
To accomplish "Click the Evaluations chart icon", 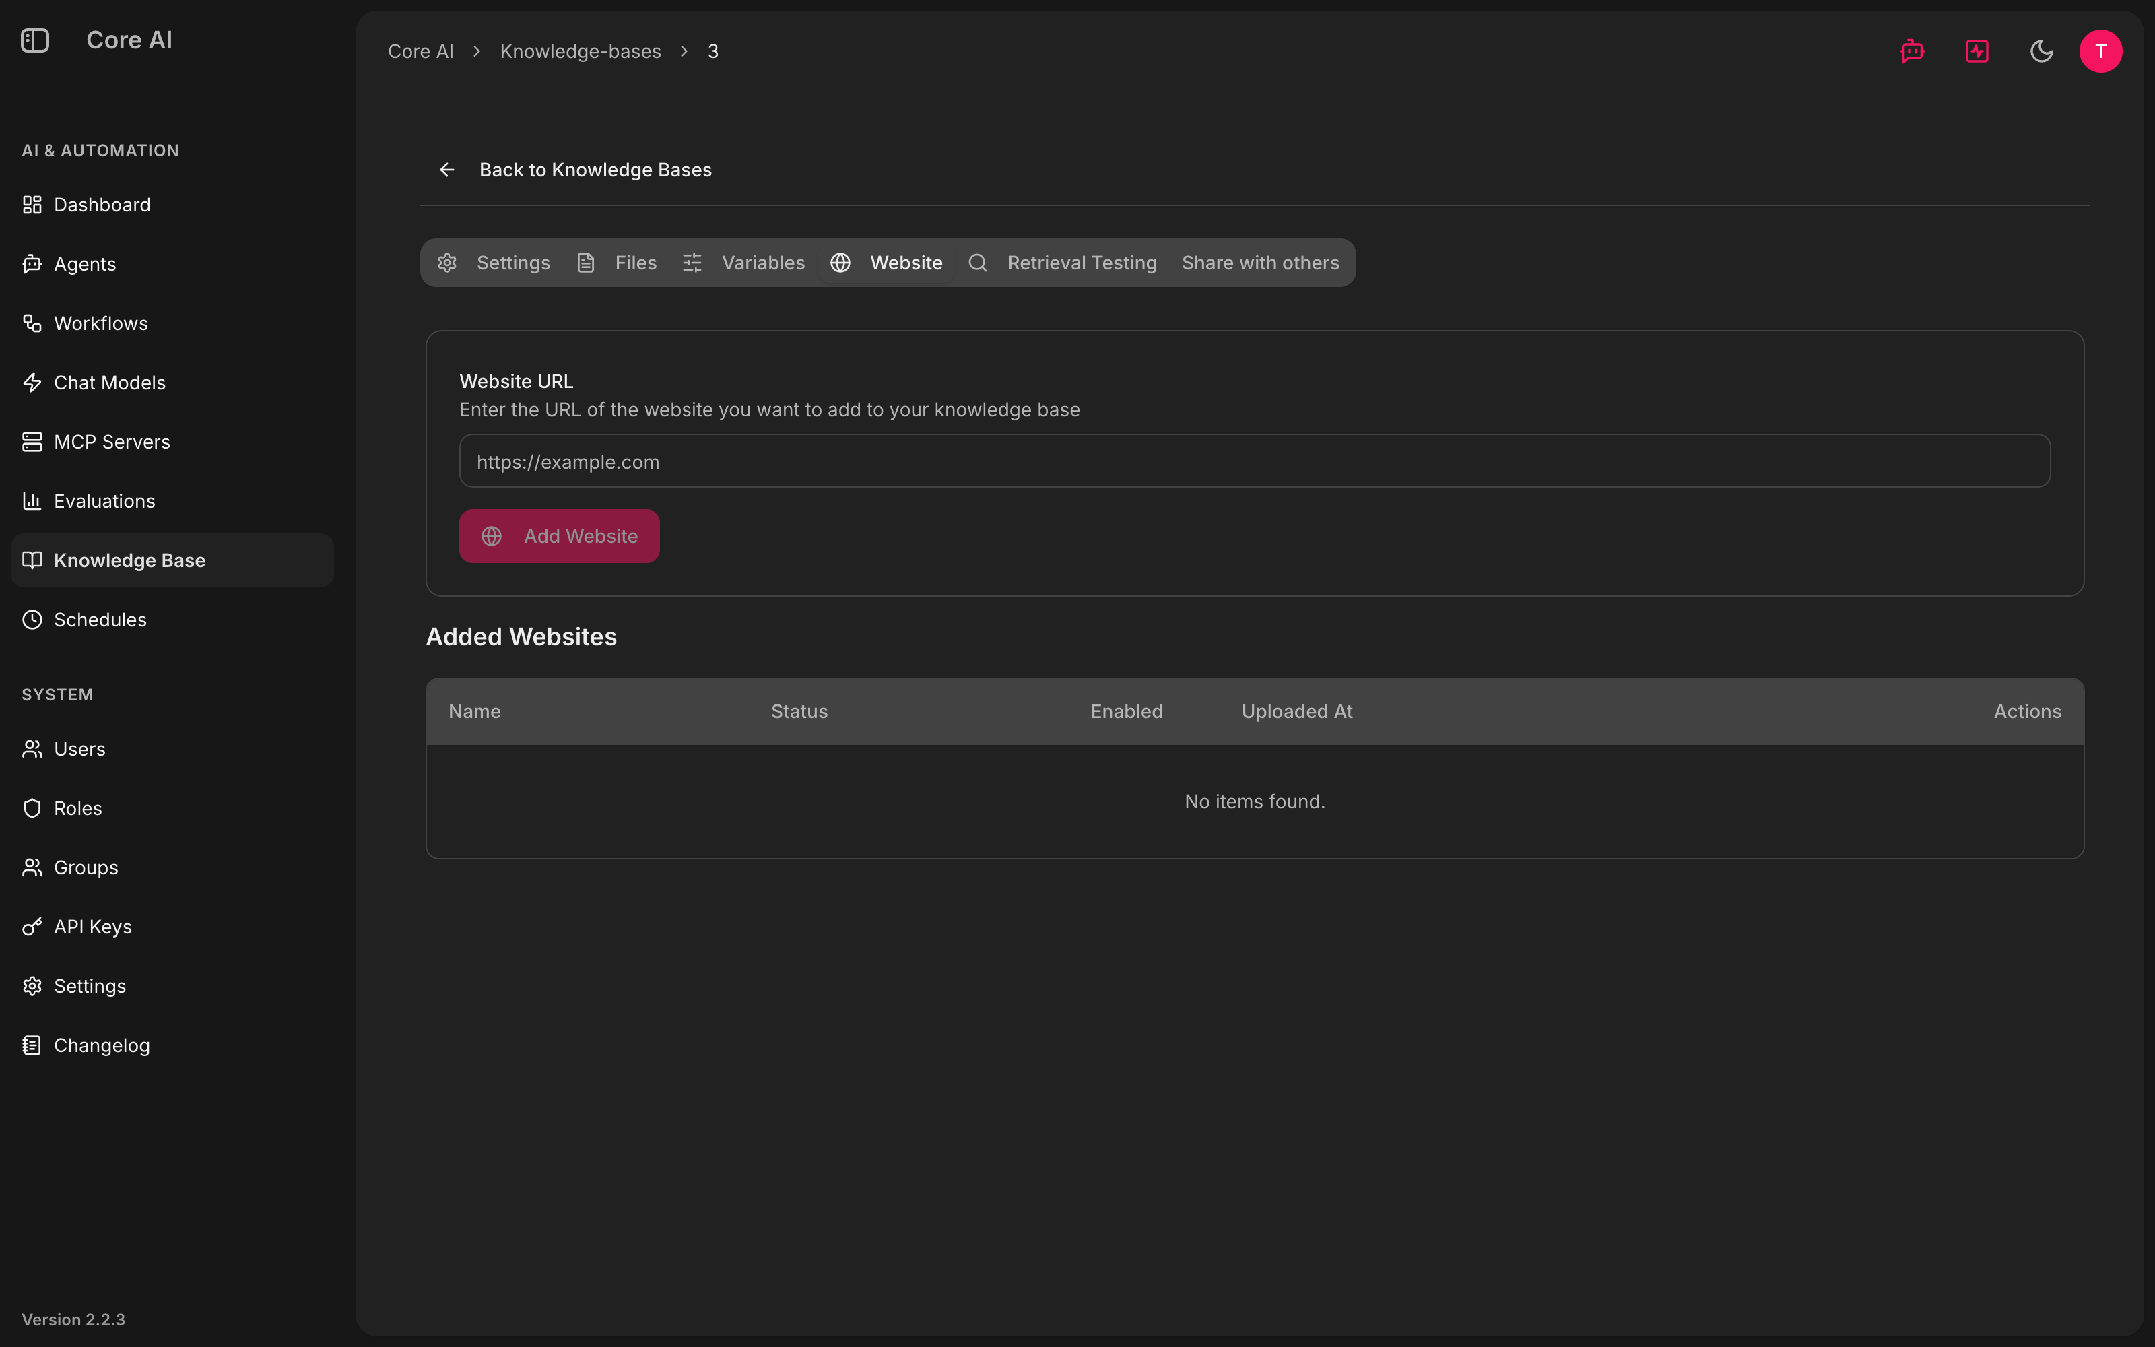I will tap(32, 500).
